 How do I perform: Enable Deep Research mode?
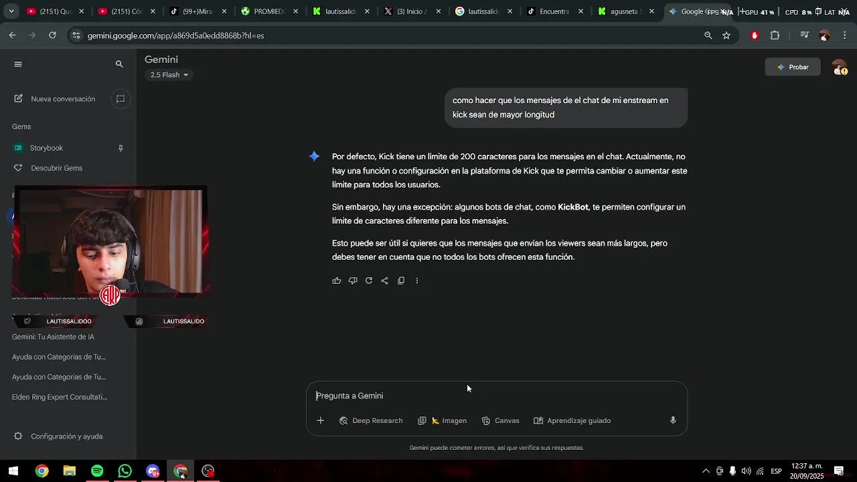(x=371, y=420)
